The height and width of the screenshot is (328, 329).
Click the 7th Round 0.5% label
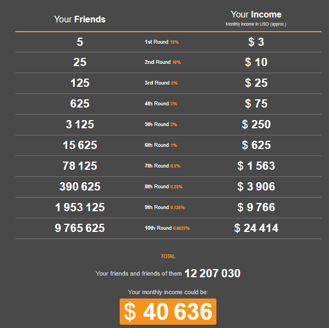pos(162,166)
